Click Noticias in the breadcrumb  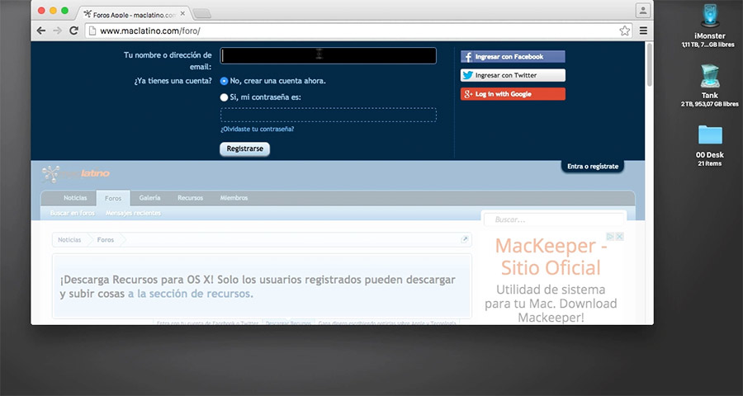coord(69,240)
